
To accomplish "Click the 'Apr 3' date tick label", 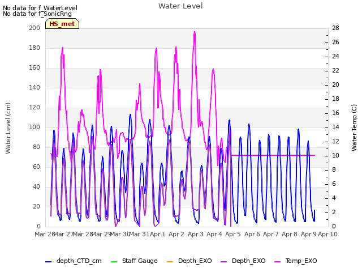I will [x=195, y=234].
